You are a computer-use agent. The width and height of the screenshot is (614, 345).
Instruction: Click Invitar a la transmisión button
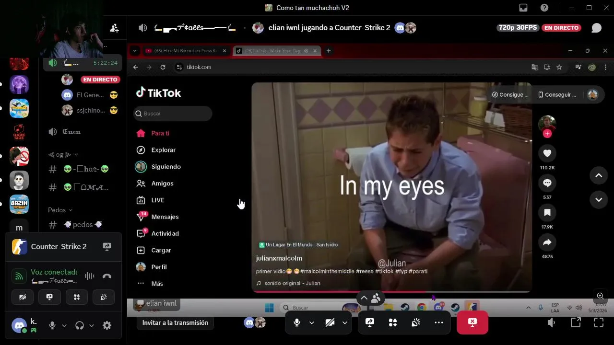click(x=175, y=322)
